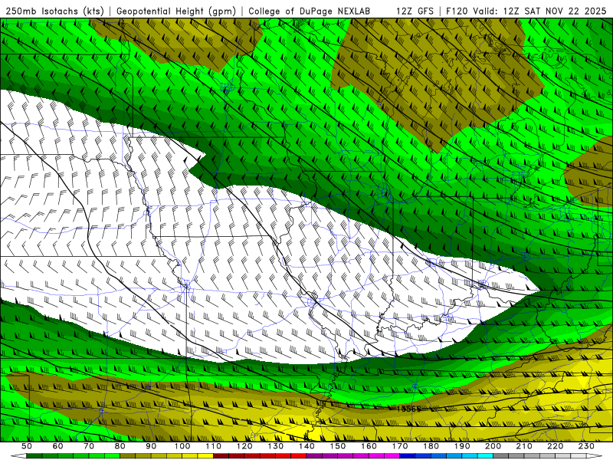Image resolution: width=613 pixels, height=460 pixels.
Task: Click the cyan swatch before 200
Action: (485, 456)
